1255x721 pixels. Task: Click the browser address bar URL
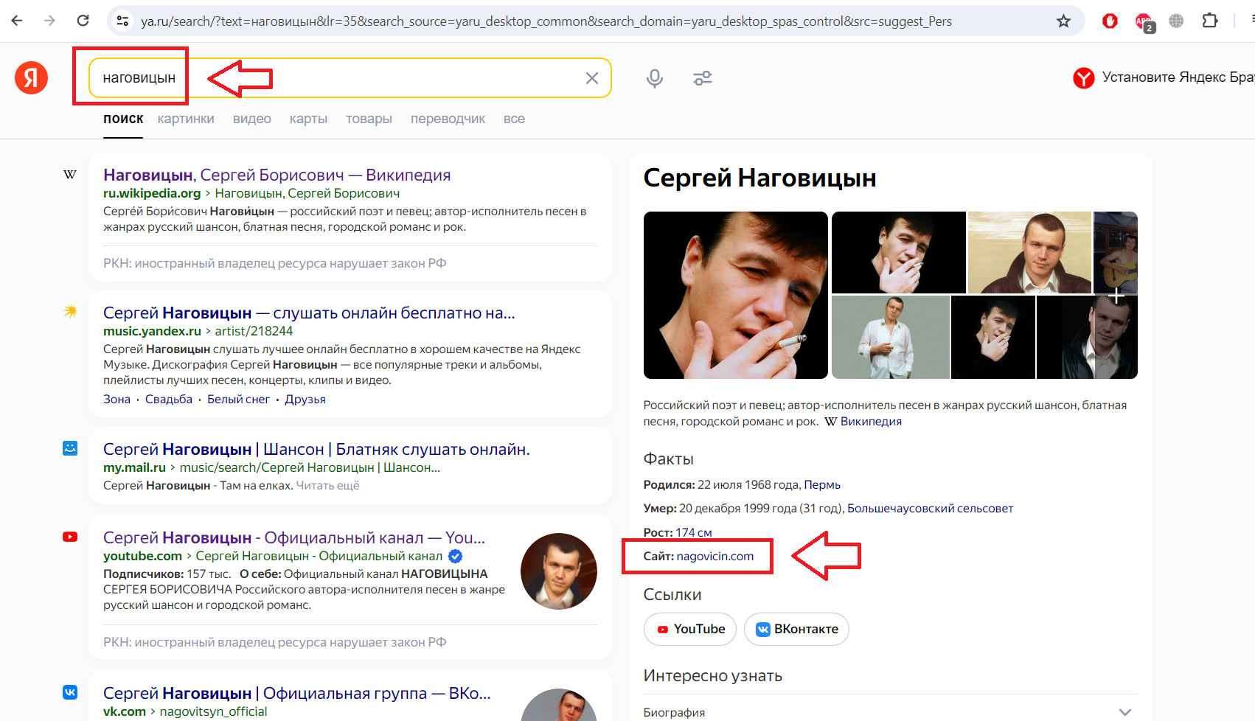point(546,21)
